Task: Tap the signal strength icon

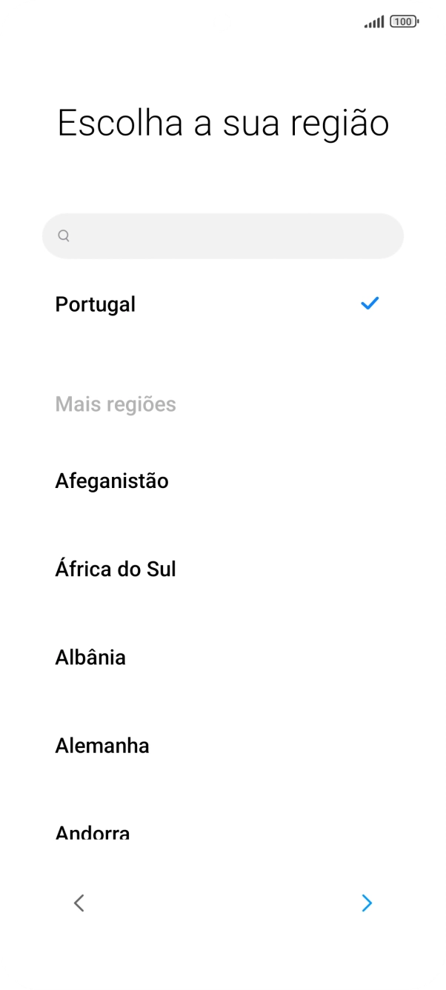Action: (x=373, y=22)
